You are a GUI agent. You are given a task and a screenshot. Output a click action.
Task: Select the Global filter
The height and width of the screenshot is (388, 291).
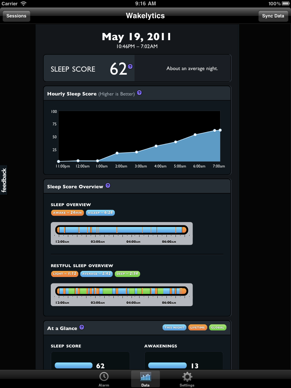[217, 327]
